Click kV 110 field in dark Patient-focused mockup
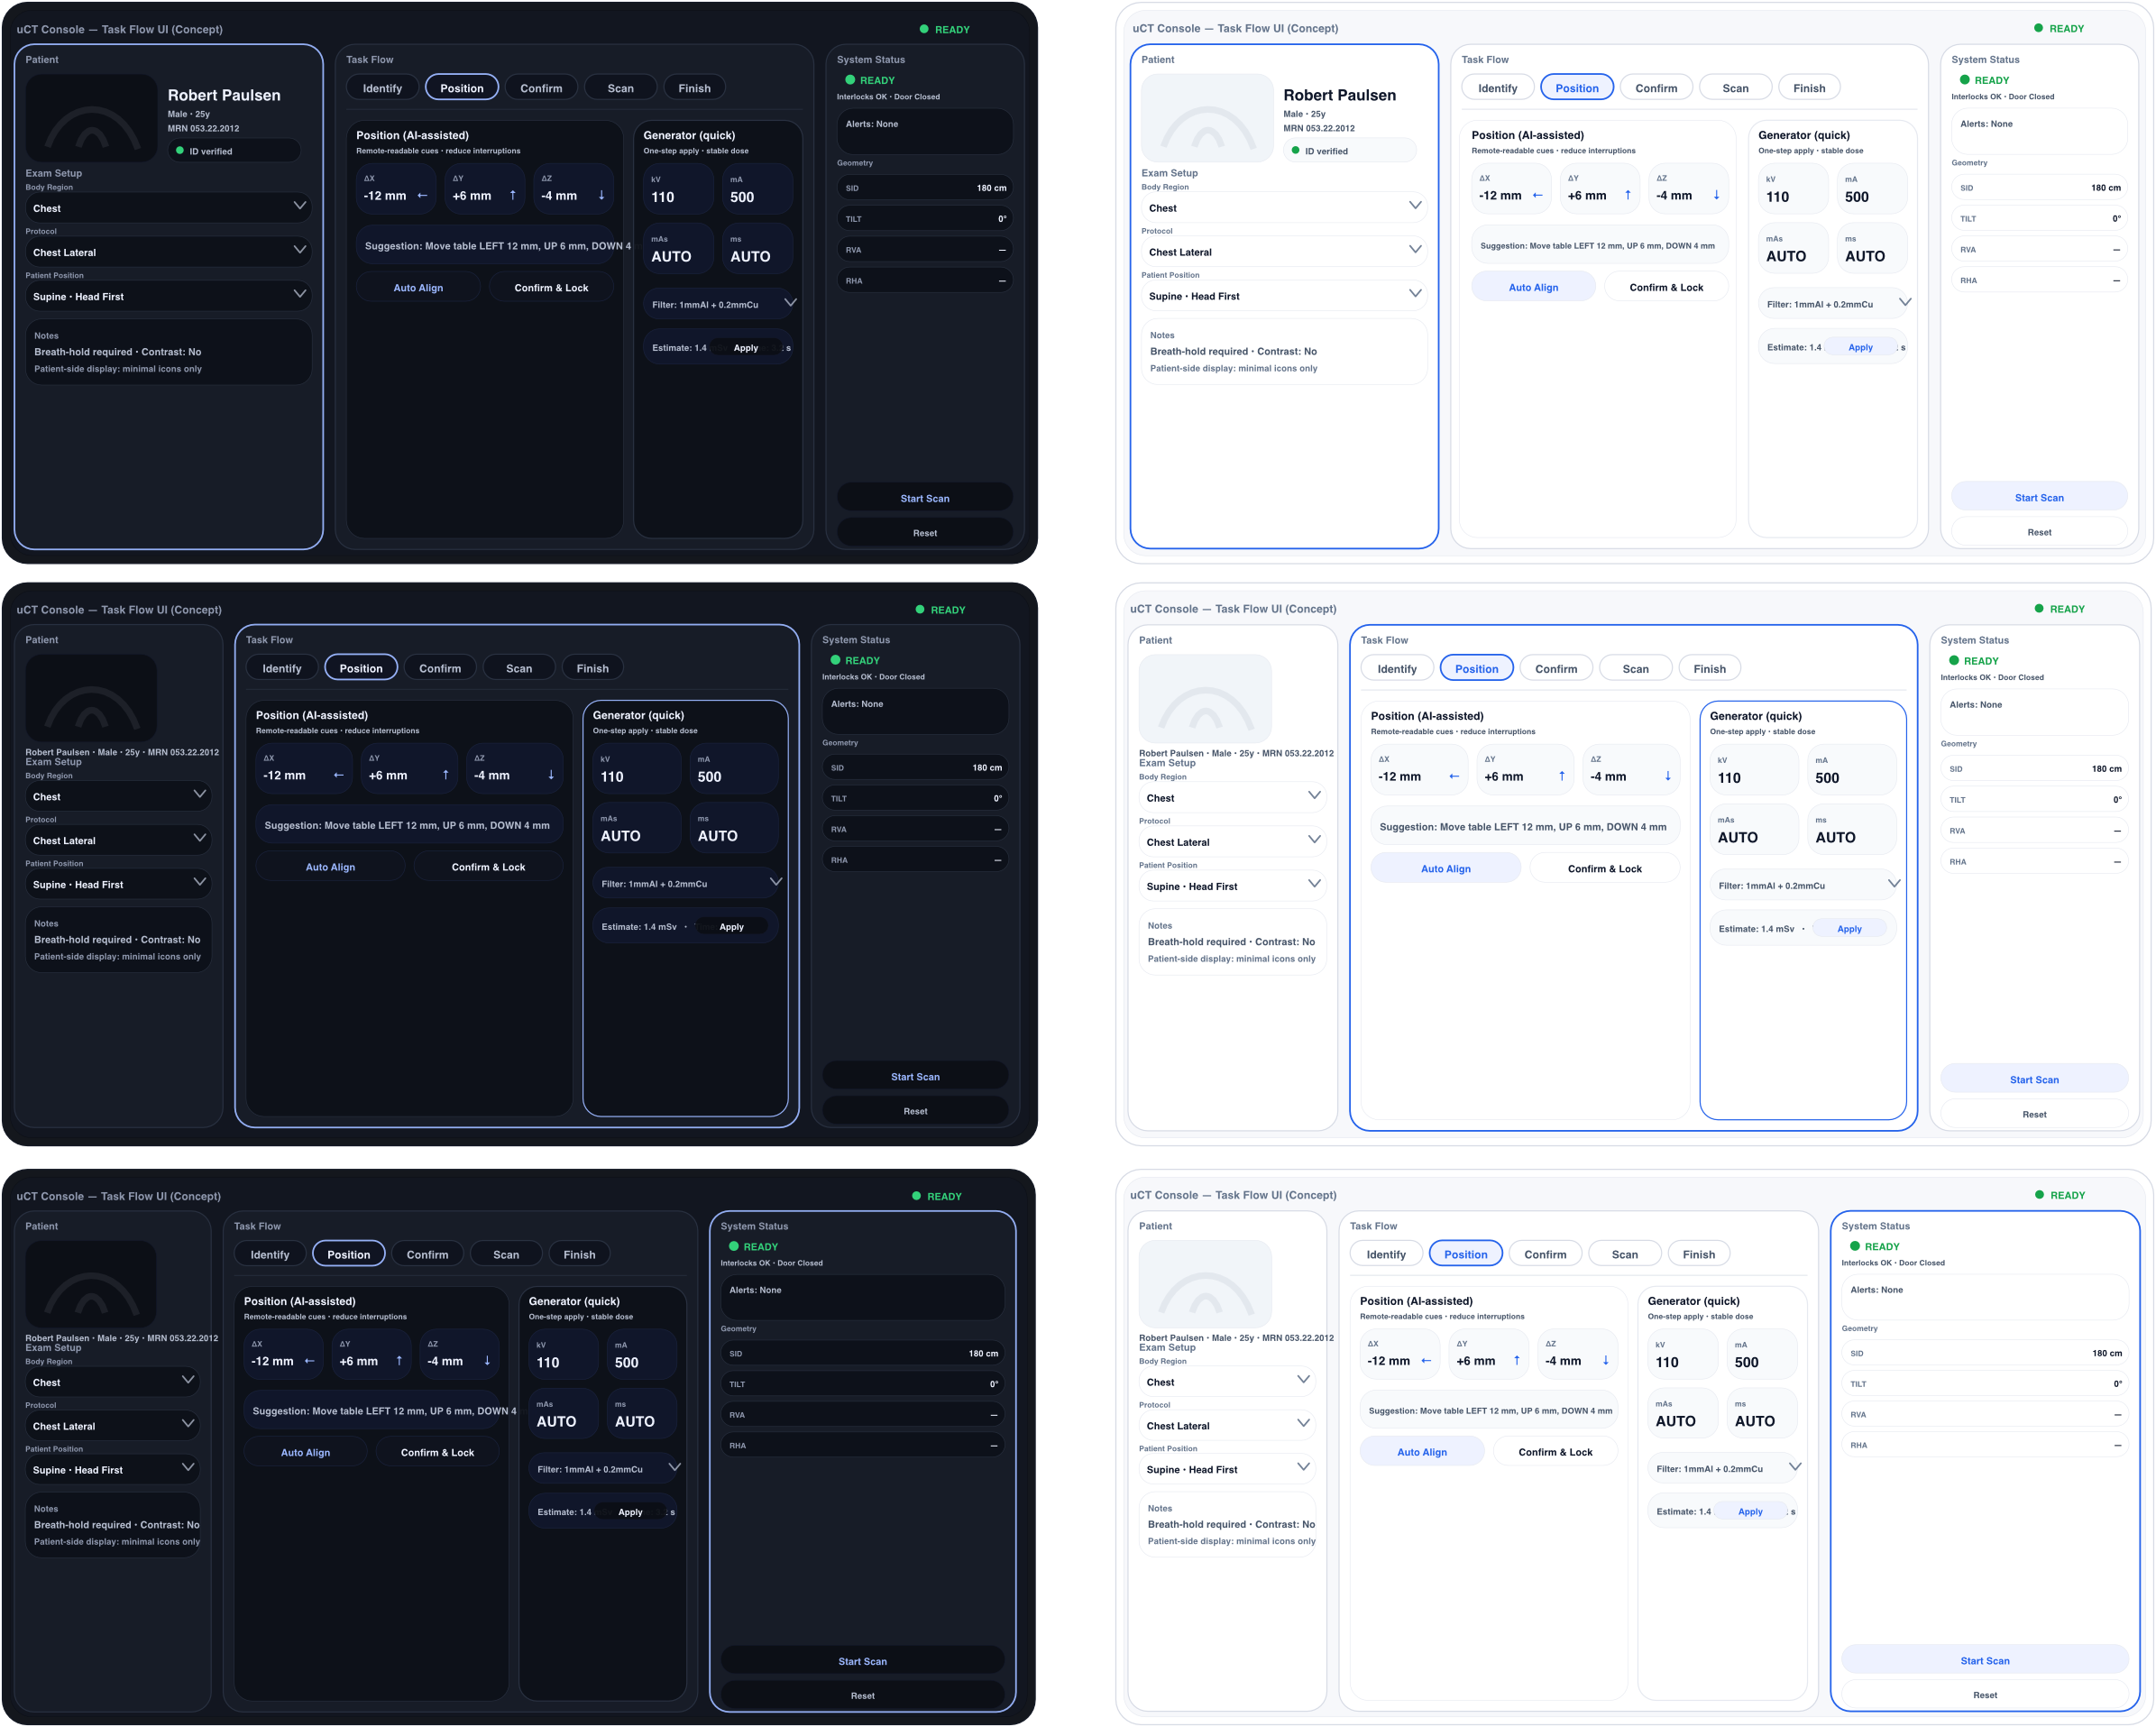Image resolution: width=2156 pixels, height=1727 pixels. pyautogui.click(x=678, y=189)
